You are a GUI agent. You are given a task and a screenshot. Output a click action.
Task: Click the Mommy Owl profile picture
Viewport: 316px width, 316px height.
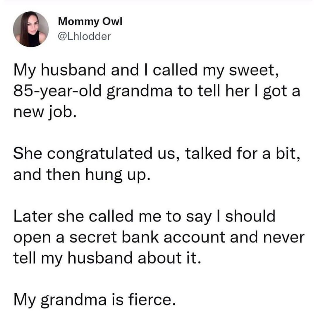pos(31,29)
